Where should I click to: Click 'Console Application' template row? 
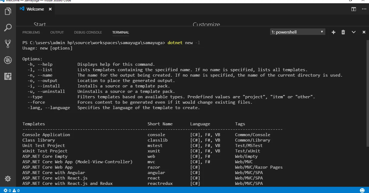click(146, 135)
